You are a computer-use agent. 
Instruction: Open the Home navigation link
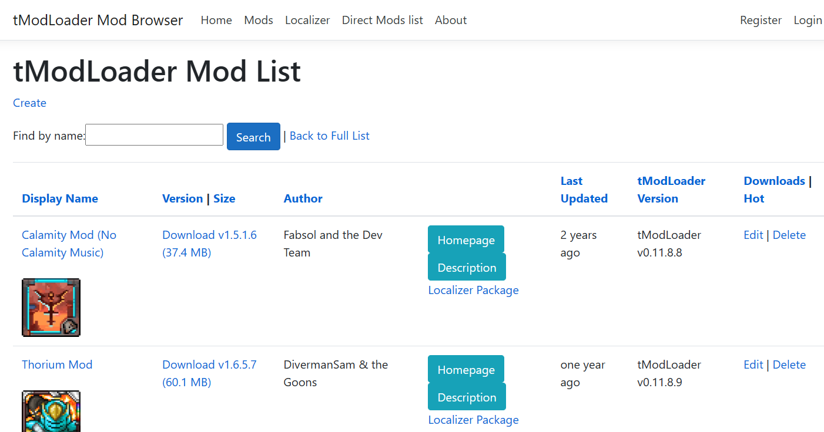[x=216, y=20]
